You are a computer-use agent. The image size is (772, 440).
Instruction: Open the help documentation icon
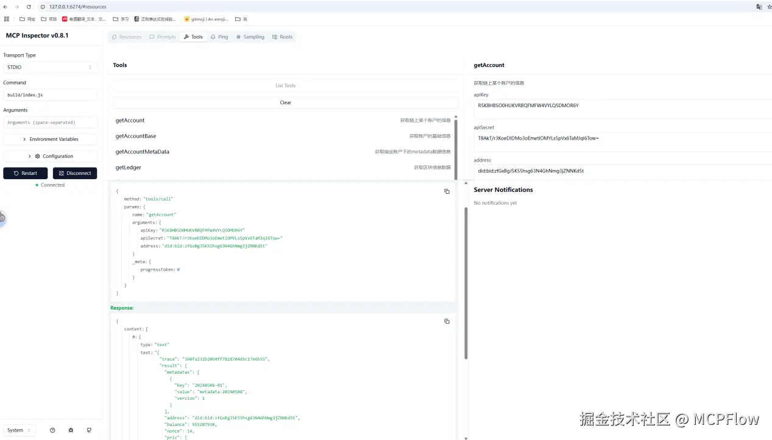pyautogui.click(x=52, y=430)
